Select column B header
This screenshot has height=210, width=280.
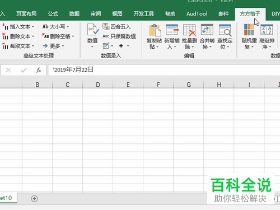(x=38, y=85)
